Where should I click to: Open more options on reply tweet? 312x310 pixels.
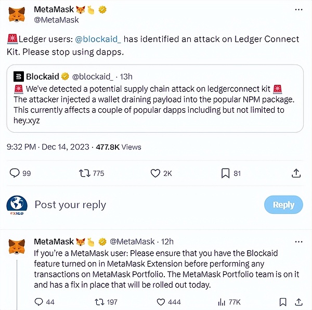pyautogui.click(x=298, y=242)
